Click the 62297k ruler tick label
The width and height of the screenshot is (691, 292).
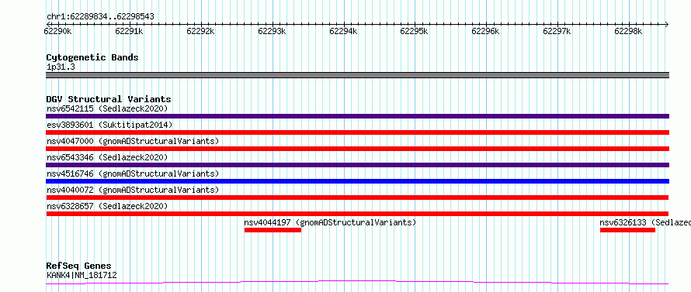[557, 31]
